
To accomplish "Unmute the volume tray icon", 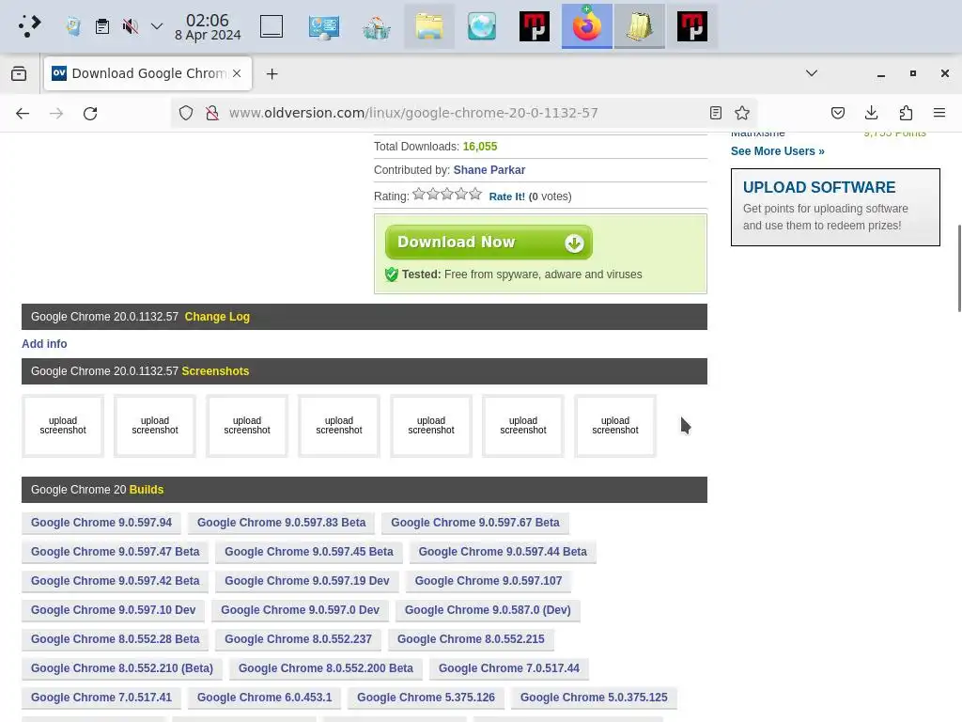I will 130,26.
